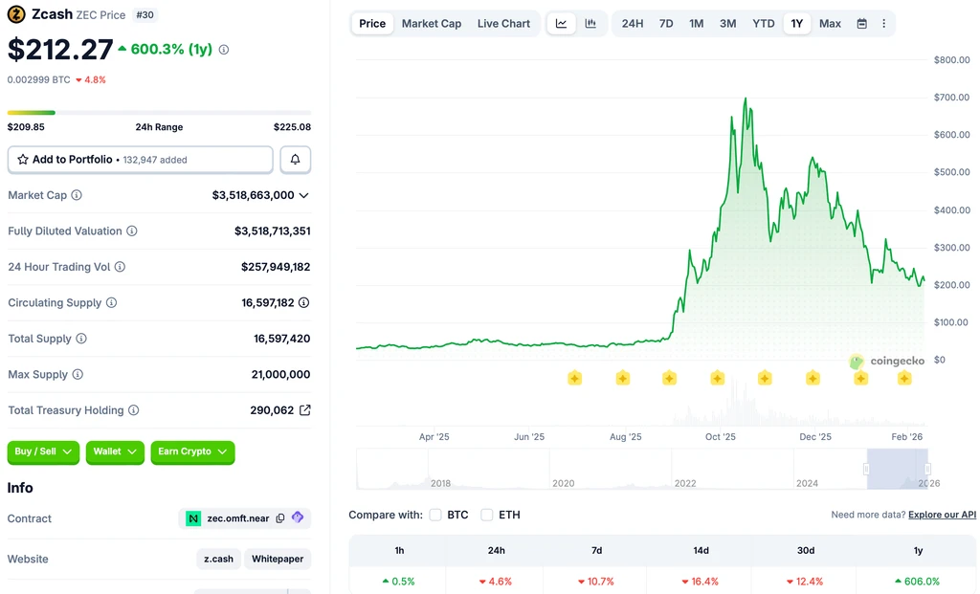Click the purple diamond icon in contract row
The height and width of the screenshot is (594, 980).
(x=298, y=517)
